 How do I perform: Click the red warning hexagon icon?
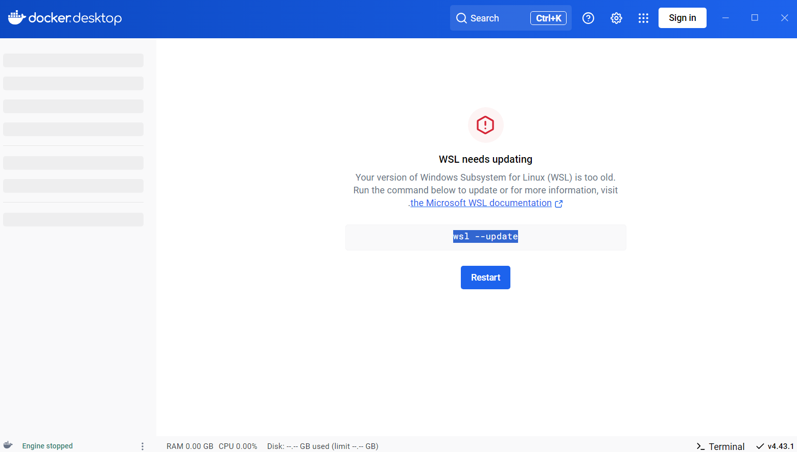tap(485, 124)
